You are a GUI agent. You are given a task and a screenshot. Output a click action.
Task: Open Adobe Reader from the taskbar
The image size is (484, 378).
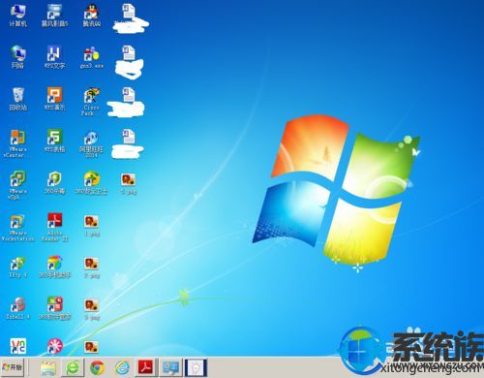[x=145, y=367]
